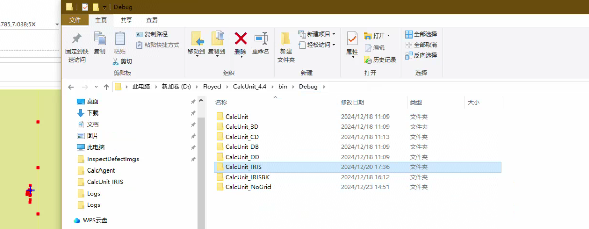Open the Open button dropdown arrow

388,35
